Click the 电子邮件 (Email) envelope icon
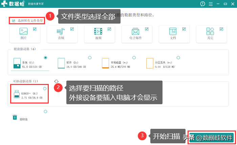Screen dimensions: 237x145 135,32
